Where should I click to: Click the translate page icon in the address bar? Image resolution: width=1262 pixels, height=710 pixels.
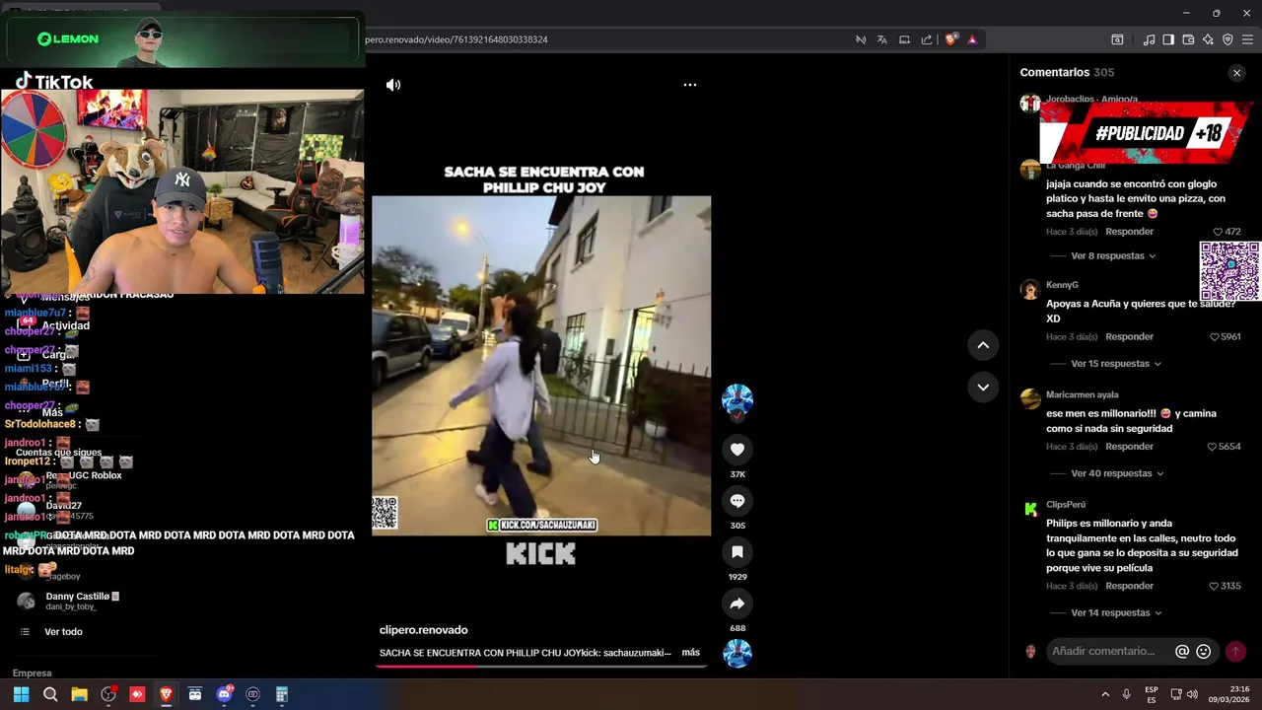coord(881,39)
